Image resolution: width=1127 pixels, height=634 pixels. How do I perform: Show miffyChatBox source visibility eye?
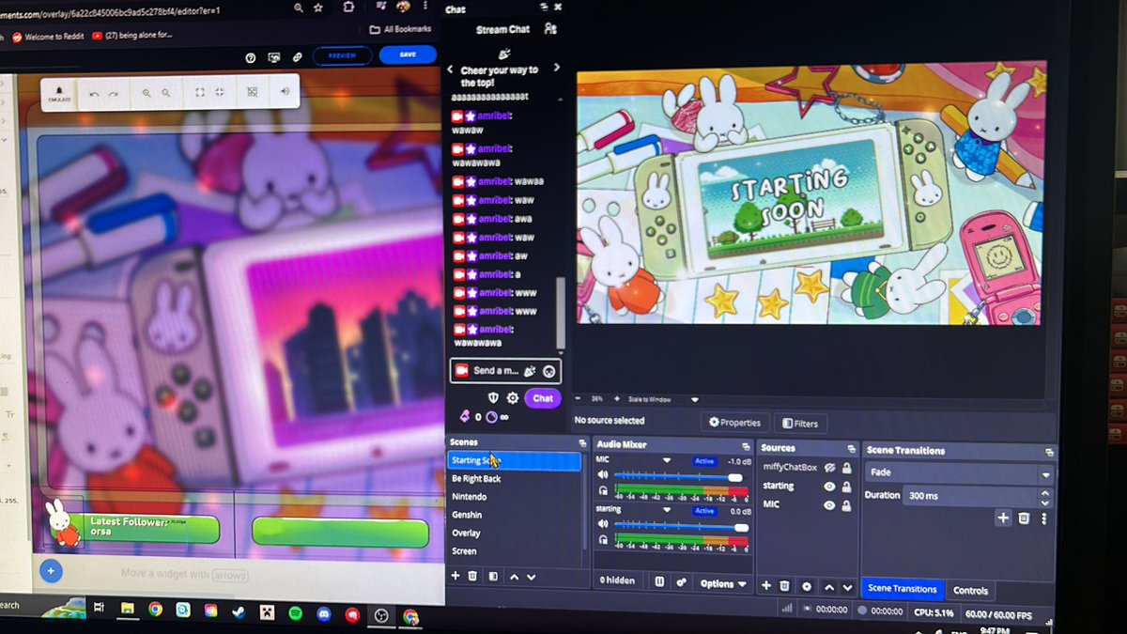tap(829, 467)
